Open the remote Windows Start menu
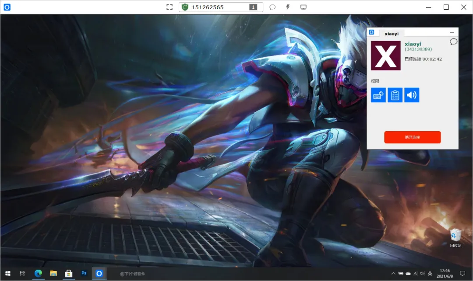This screenshot has width=473, height=281. coord(8,274)
